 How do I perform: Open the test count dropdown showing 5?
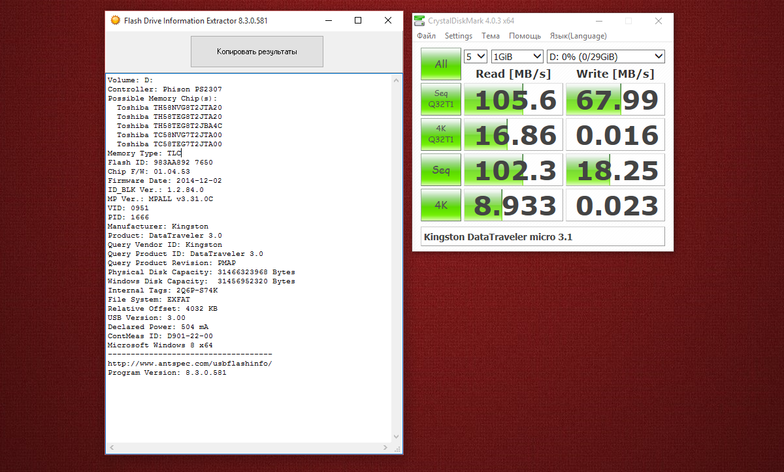(x=476, y=56)
